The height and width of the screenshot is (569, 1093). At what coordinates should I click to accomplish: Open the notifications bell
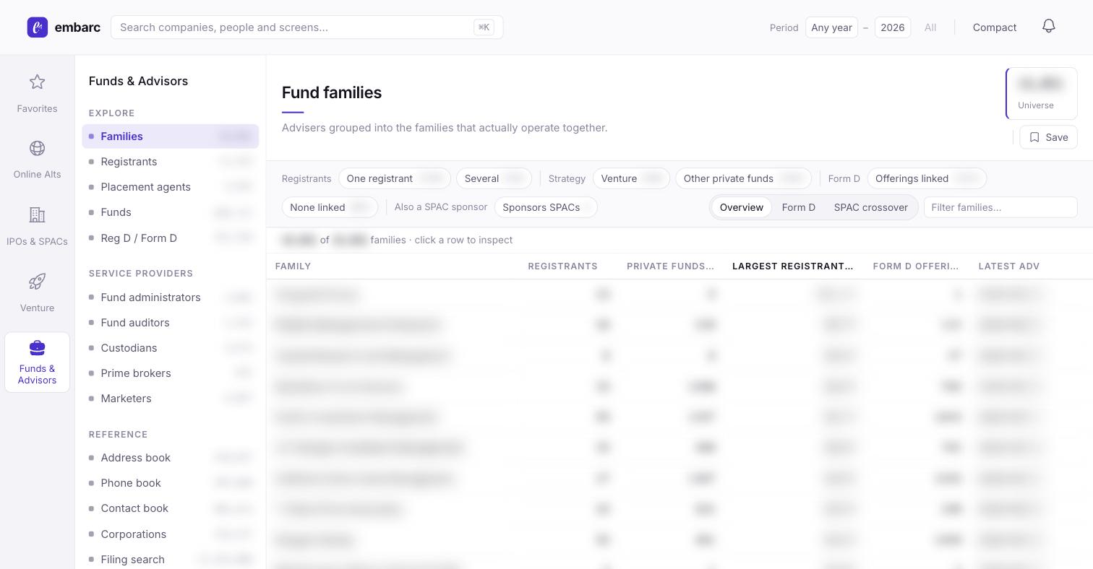click(1049, 27)
